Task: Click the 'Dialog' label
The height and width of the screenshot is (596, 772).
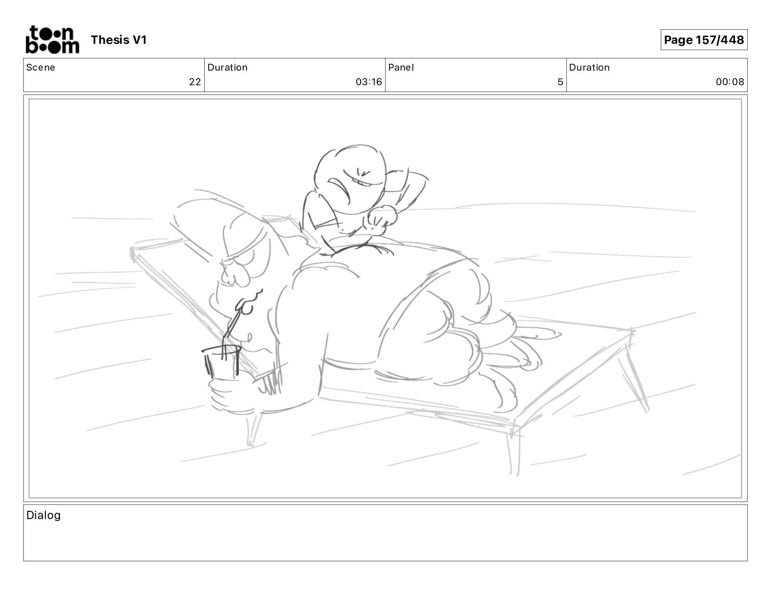Action: (x=43, y=515)
